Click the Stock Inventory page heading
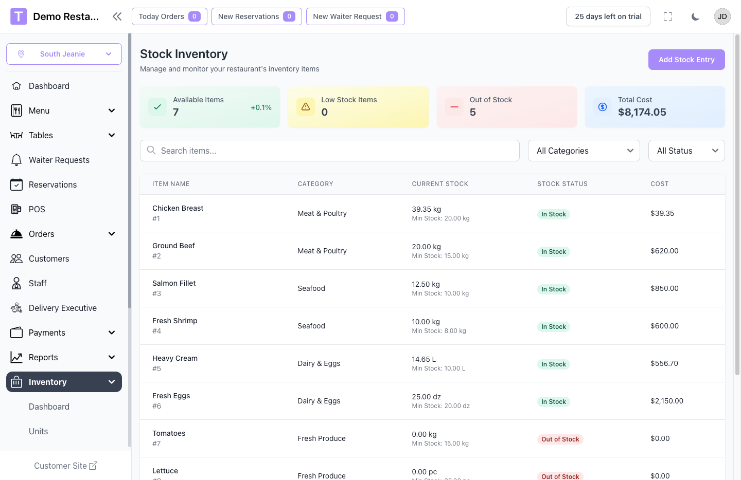This screenshot has width=741, height=480. point(184,54)
